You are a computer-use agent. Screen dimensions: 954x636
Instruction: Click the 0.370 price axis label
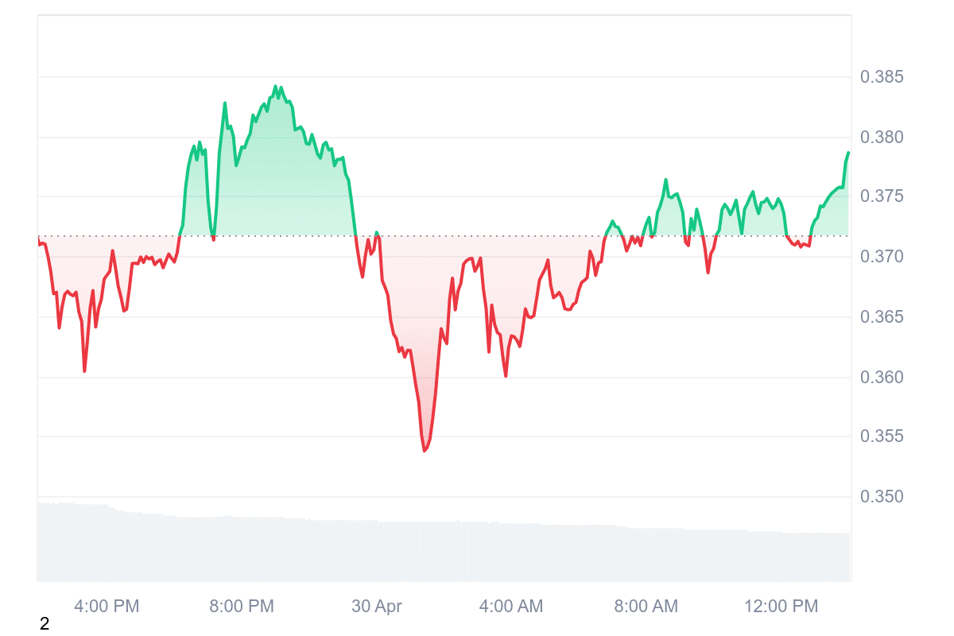tap(882, 257)
